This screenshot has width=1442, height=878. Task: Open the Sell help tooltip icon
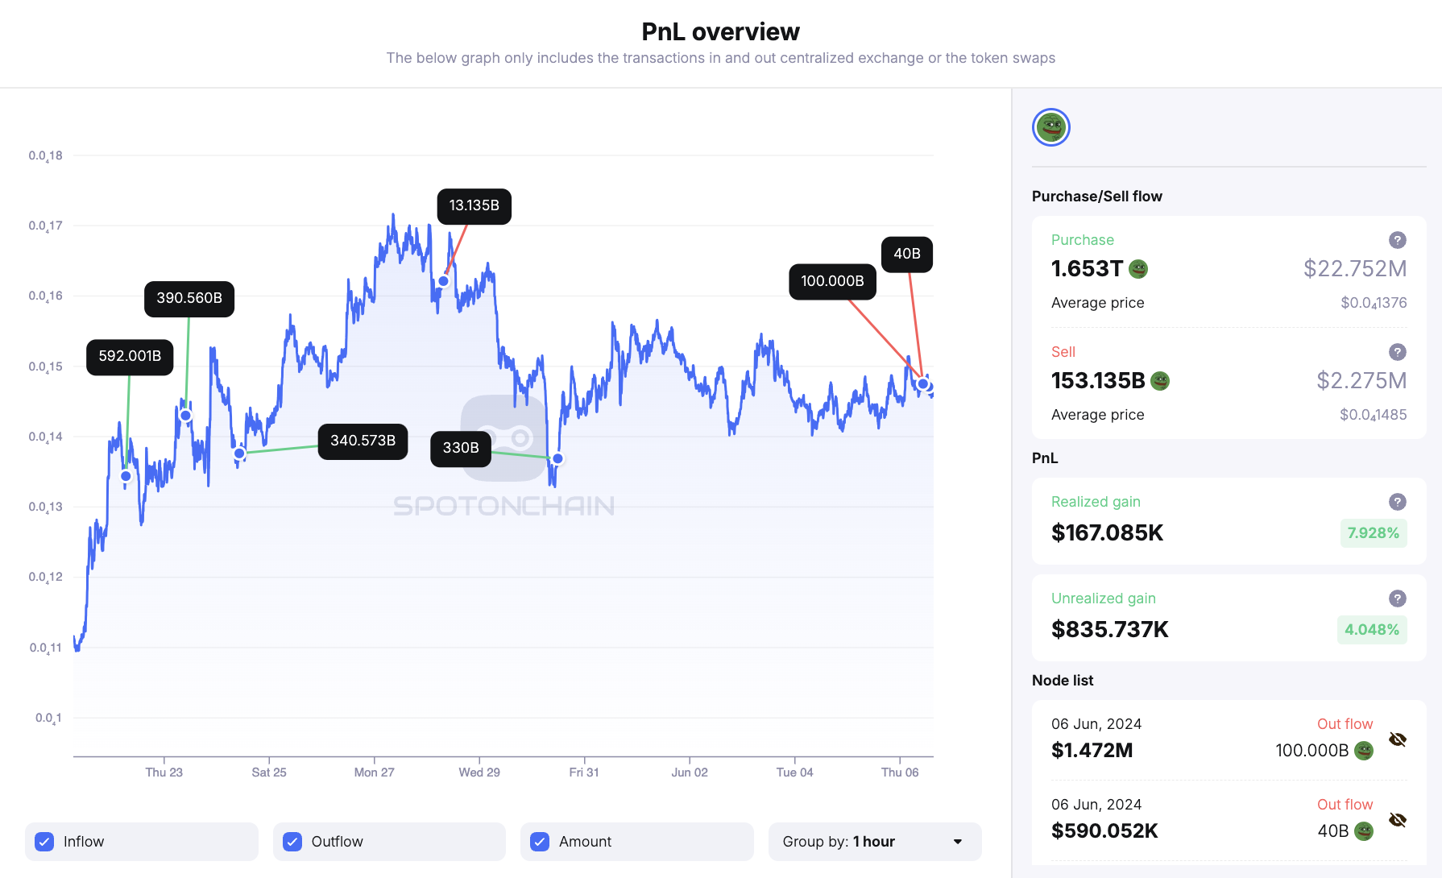coord(1397,352)
